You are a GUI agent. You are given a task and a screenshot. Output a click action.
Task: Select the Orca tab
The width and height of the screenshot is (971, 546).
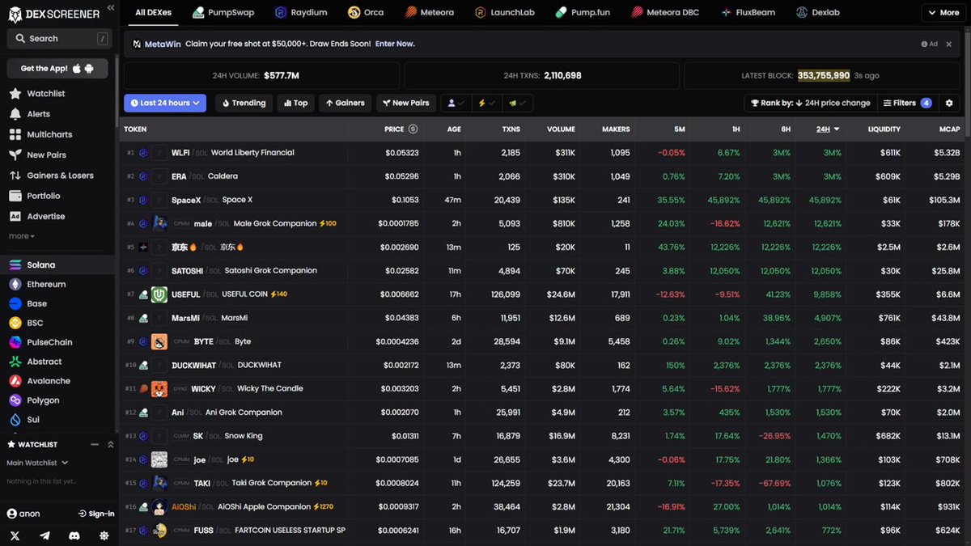pos(367,13)
